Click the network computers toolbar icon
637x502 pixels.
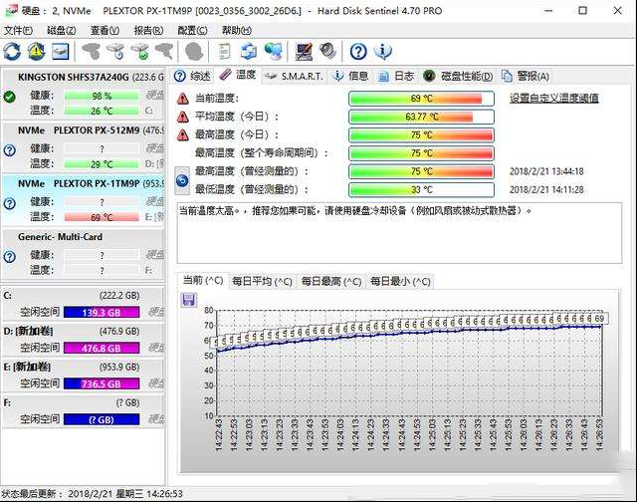click(x=273, y=52)
